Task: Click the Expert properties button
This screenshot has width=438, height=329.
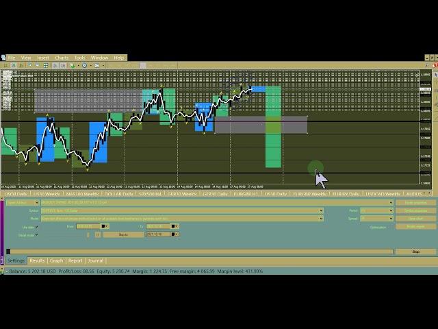Action: 415,202
